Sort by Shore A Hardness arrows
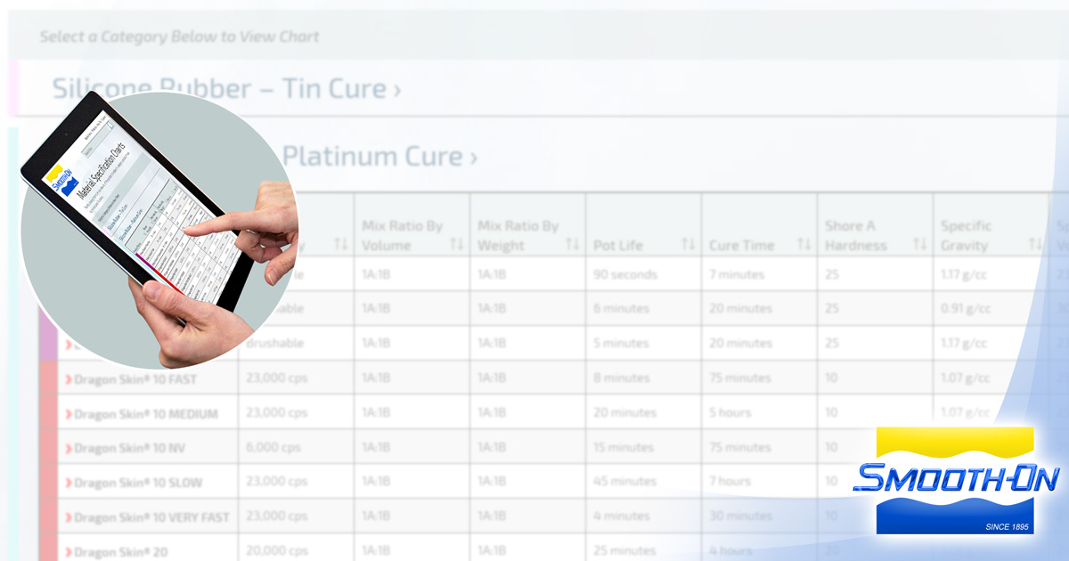 pos(920,245)
